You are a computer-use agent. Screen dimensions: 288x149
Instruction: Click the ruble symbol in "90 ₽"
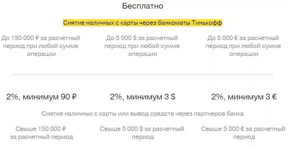[x=74, y=97]
